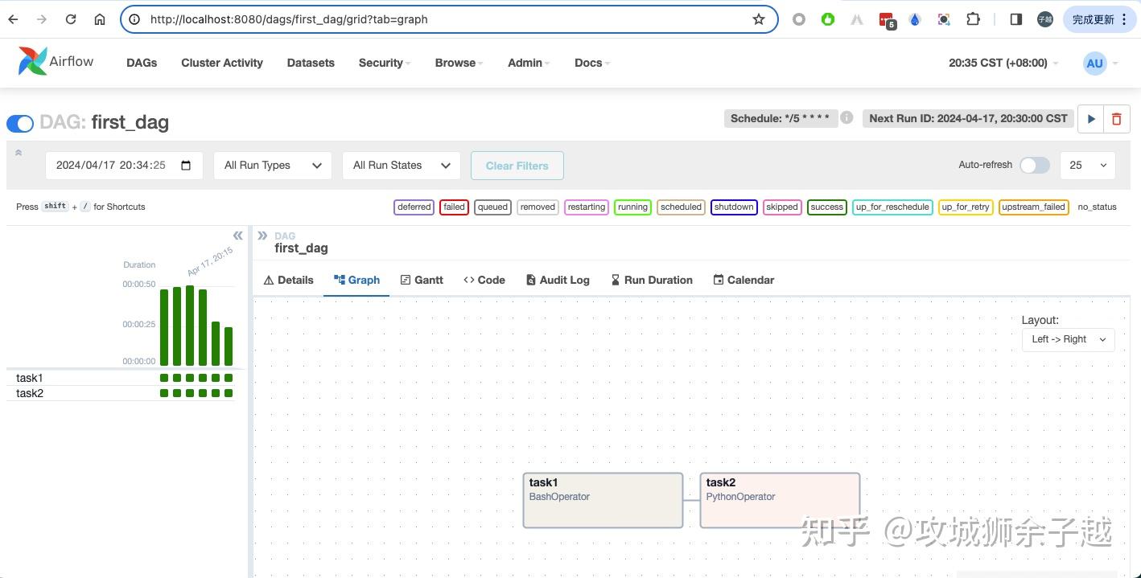Screen dimensions: 1141x578
Task: Click the schedule info tooltip icon
Action: pyautogui.click(x=846, y=117)
